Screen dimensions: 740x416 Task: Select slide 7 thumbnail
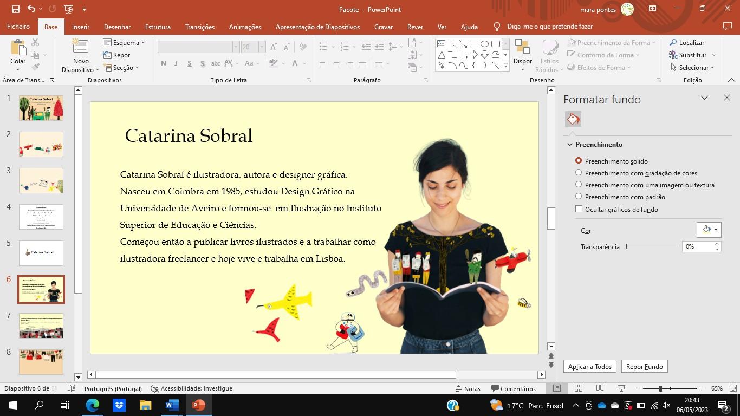(x=41, y=326)
